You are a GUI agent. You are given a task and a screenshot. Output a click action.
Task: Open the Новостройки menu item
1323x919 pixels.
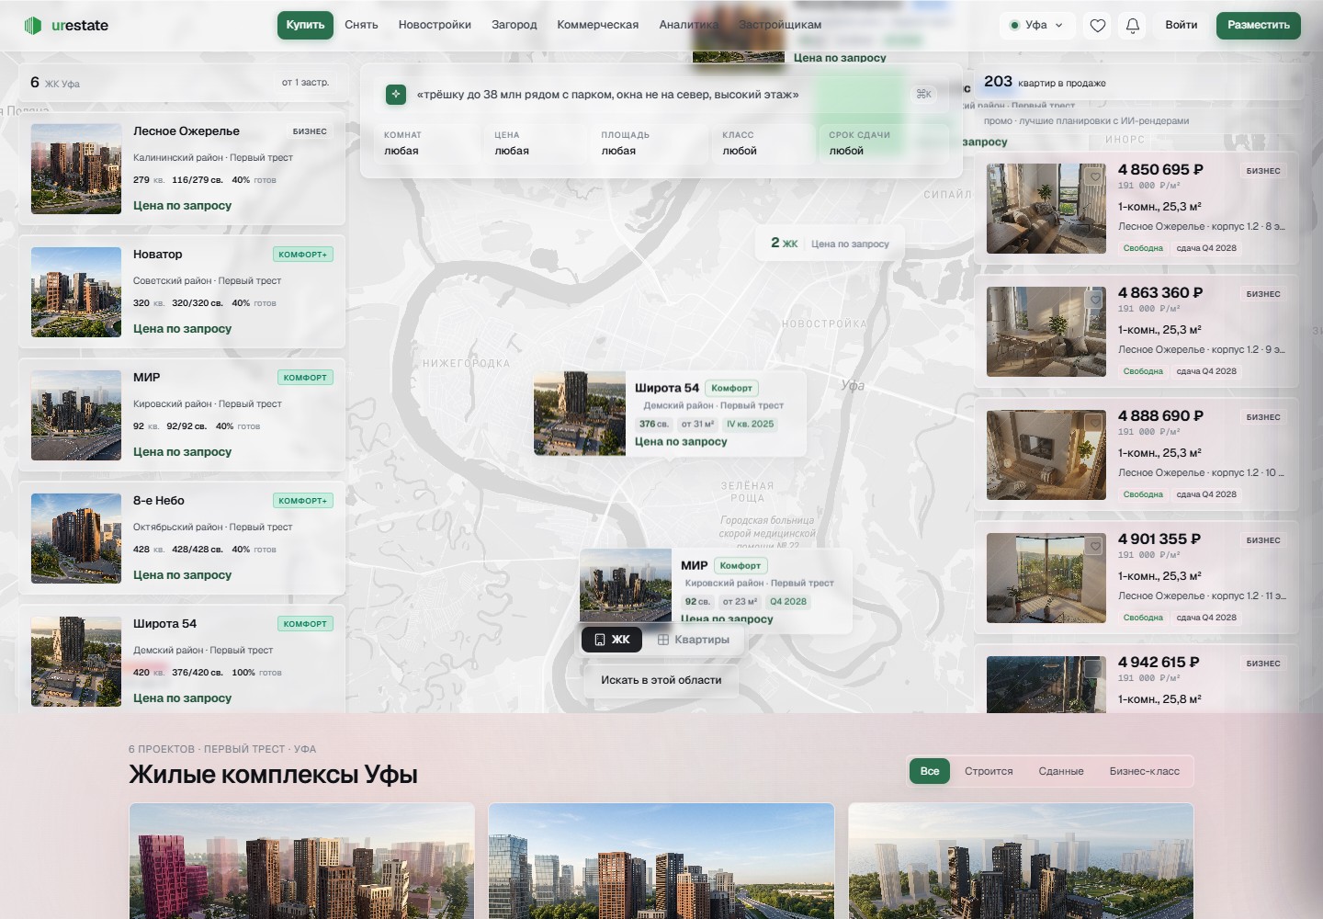pos(435,26)
